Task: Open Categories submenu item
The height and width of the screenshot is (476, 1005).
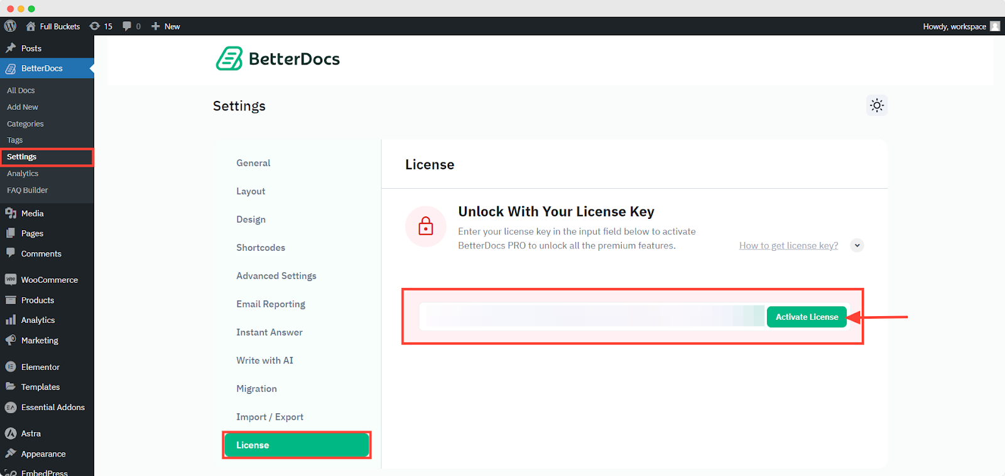Action: tap(25, 124)
